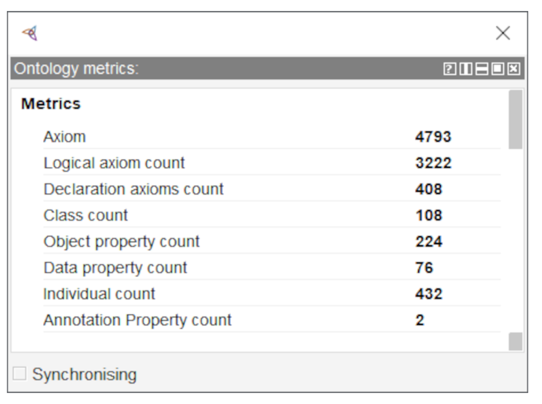Click the split vertically view icon
Screen dimensions: 542x404
pos(466,69)
